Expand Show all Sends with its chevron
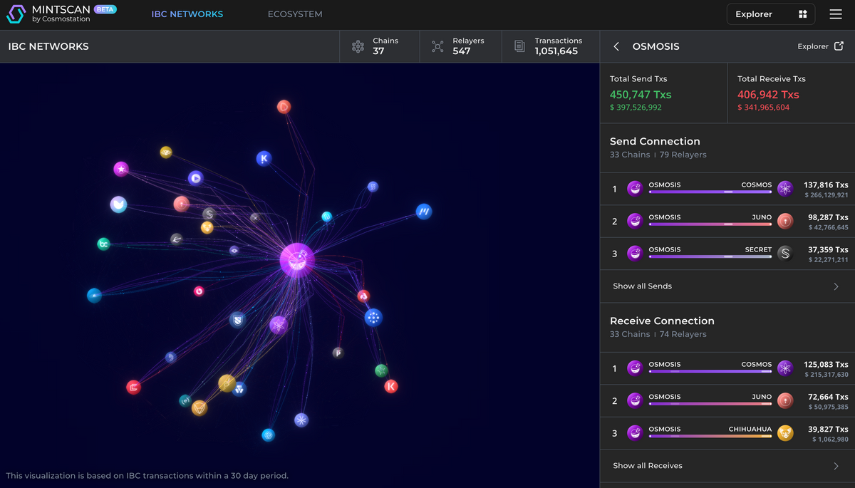Screen dimensions: 855x488 [x=836, y=286]
